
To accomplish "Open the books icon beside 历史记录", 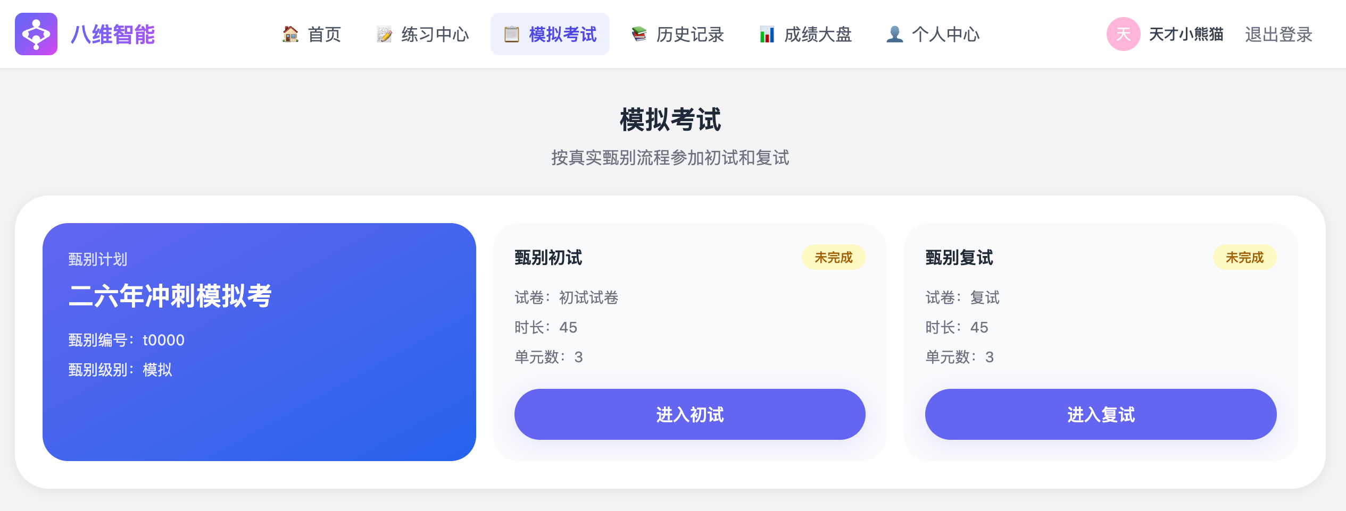I will [x=638, y=34].
